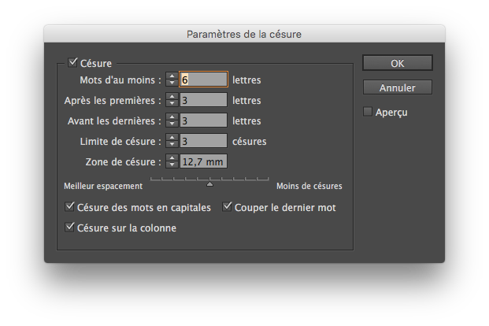Viewport: 489px width, 326px height.
Task: Decrease the Zone de césure value
Action: (x=172, y=165)
